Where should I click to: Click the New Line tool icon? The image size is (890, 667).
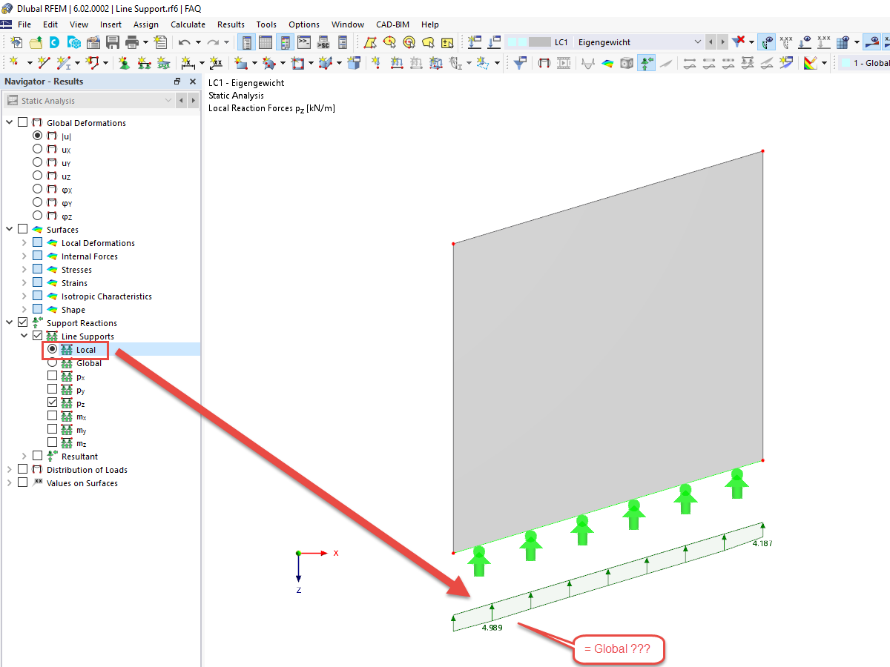point(44,63)
